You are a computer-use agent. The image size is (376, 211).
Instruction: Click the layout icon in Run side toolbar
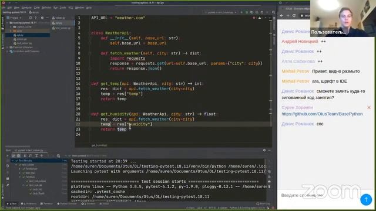click(x=8, y=179)
